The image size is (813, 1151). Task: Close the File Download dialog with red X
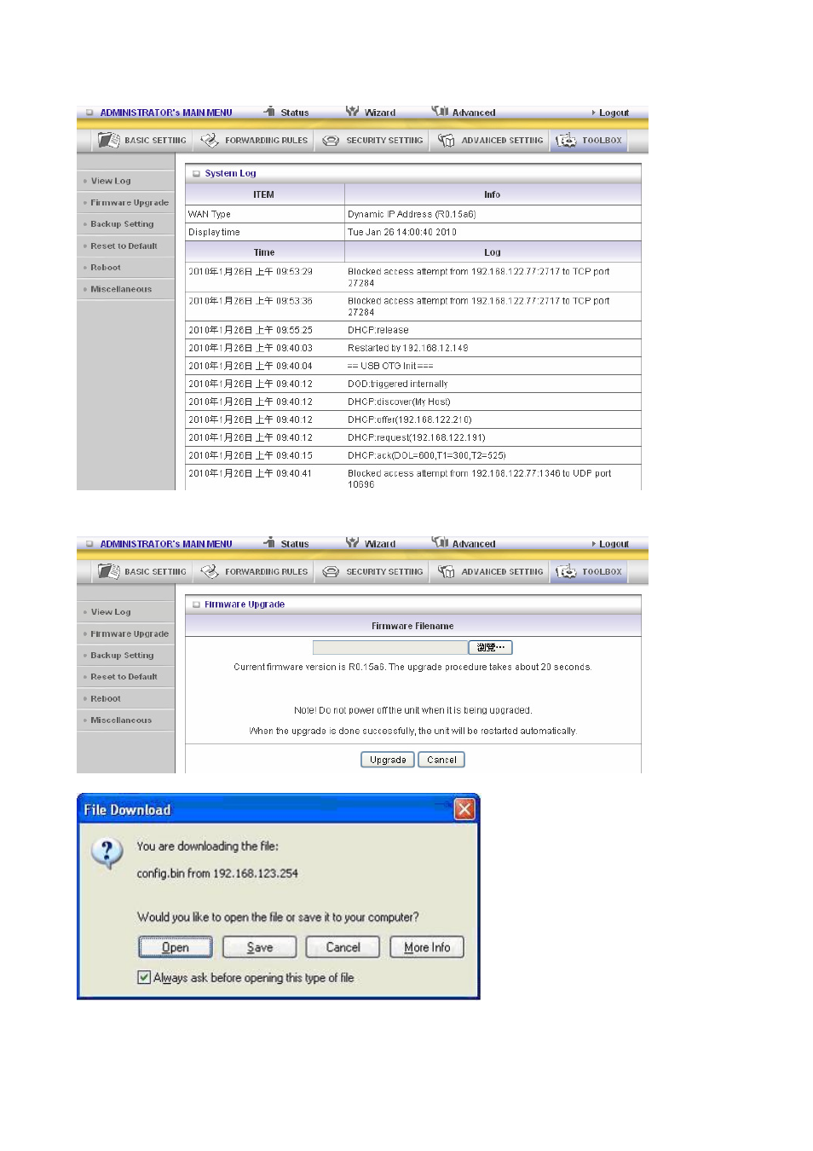tap(464, 809)
